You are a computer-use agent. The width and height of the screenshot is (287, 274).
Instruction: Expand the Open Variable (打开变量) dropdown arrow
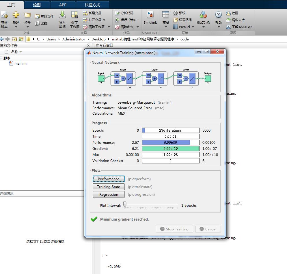pos(104,20)
